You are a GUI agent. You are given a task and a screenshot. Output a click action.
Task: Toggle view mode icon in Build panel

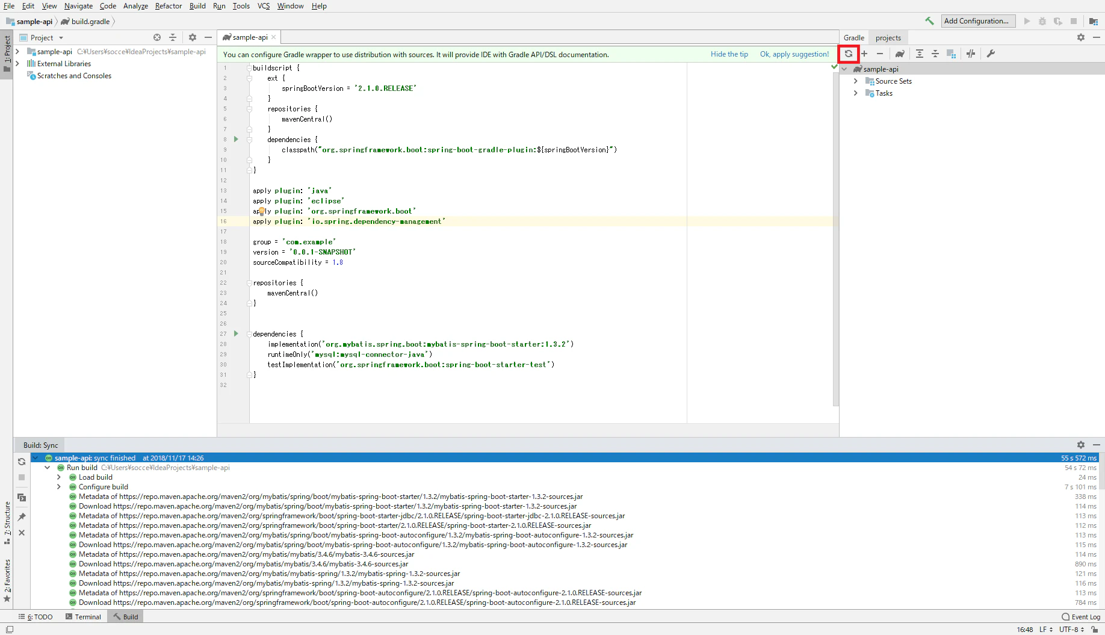point(22,497)
